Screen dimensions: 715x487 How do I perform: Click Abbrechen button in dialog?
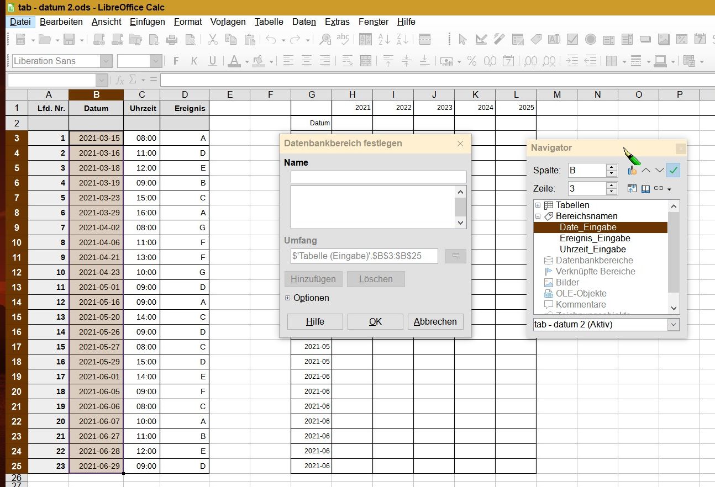(x=435, y=321)
